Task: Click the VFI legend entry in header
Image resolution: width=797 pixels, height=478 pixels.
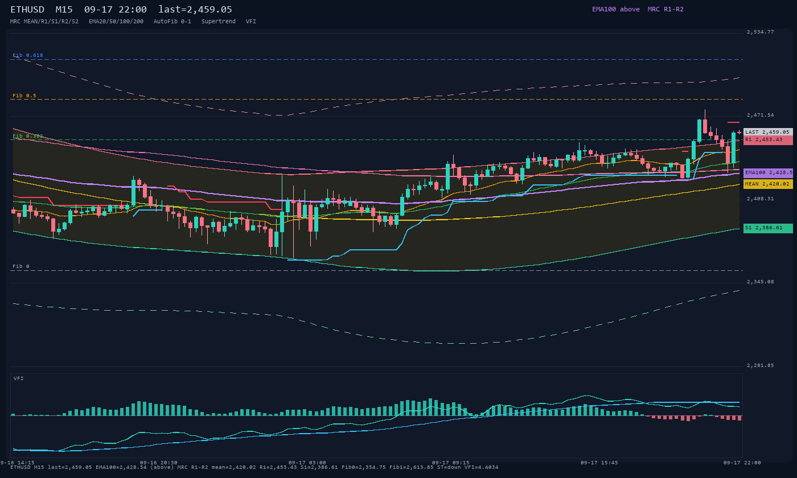Action: click(251, 21)
